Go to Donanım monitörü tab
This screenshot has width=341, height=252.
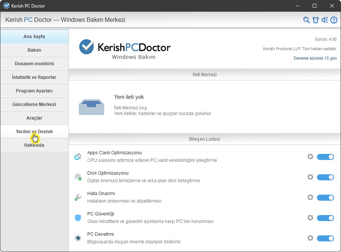tap(34, 64)
